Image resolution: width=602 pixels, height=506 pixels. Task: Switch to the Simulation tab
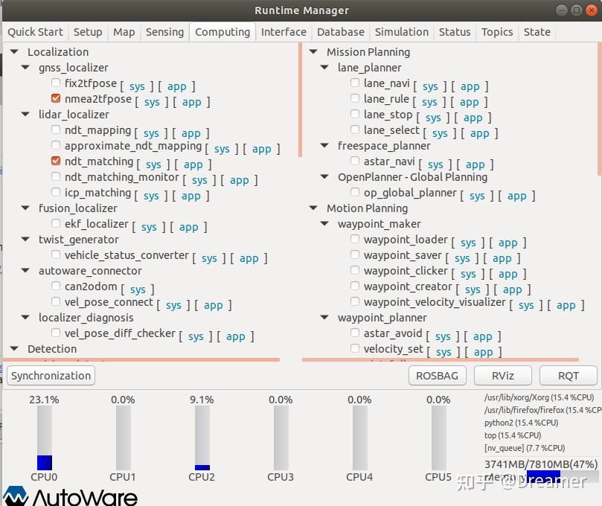tap(402, 32)
